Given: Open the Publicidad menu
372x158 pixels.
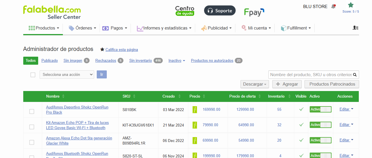Looking at the screenshot, I should (x=216, y=28).
